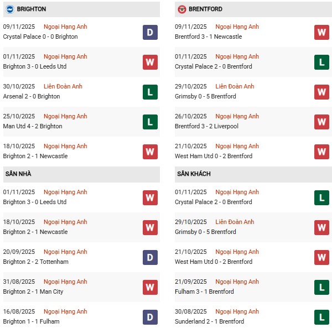Click the D badge for Crystal Palace 0-0 Brighton
The width and height of the screenshot is (332, 328).
pyautogui.click(x=150, y=32)
